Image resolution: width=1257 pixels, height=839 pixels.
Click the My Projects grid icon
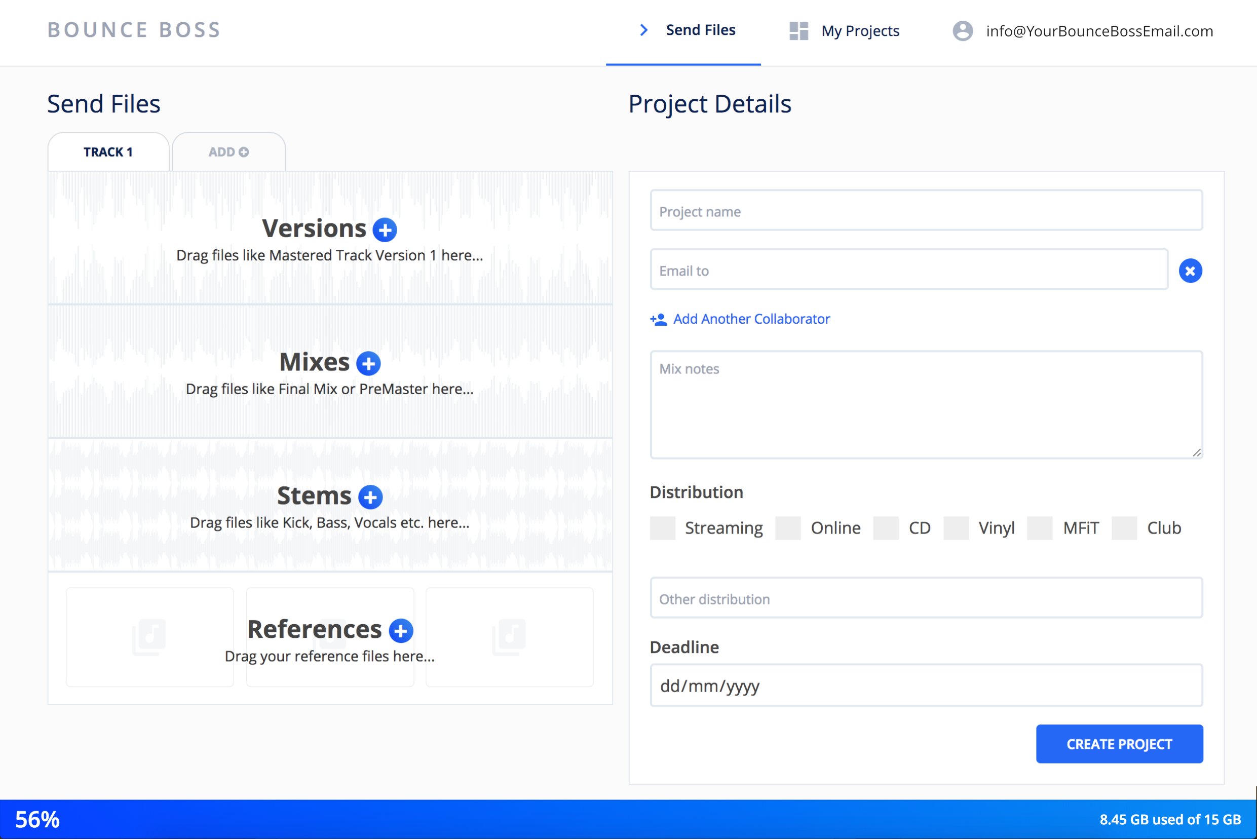(798, 31)
